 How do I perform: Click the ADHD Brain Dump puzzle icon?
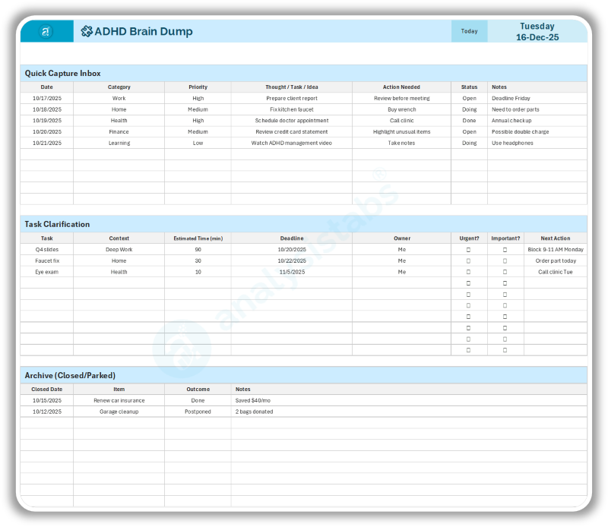87,31
